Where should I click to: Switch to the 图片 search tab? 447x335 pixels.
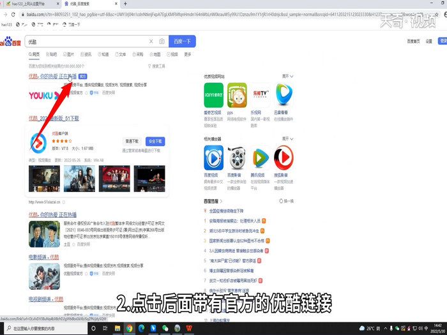point(69,54)
